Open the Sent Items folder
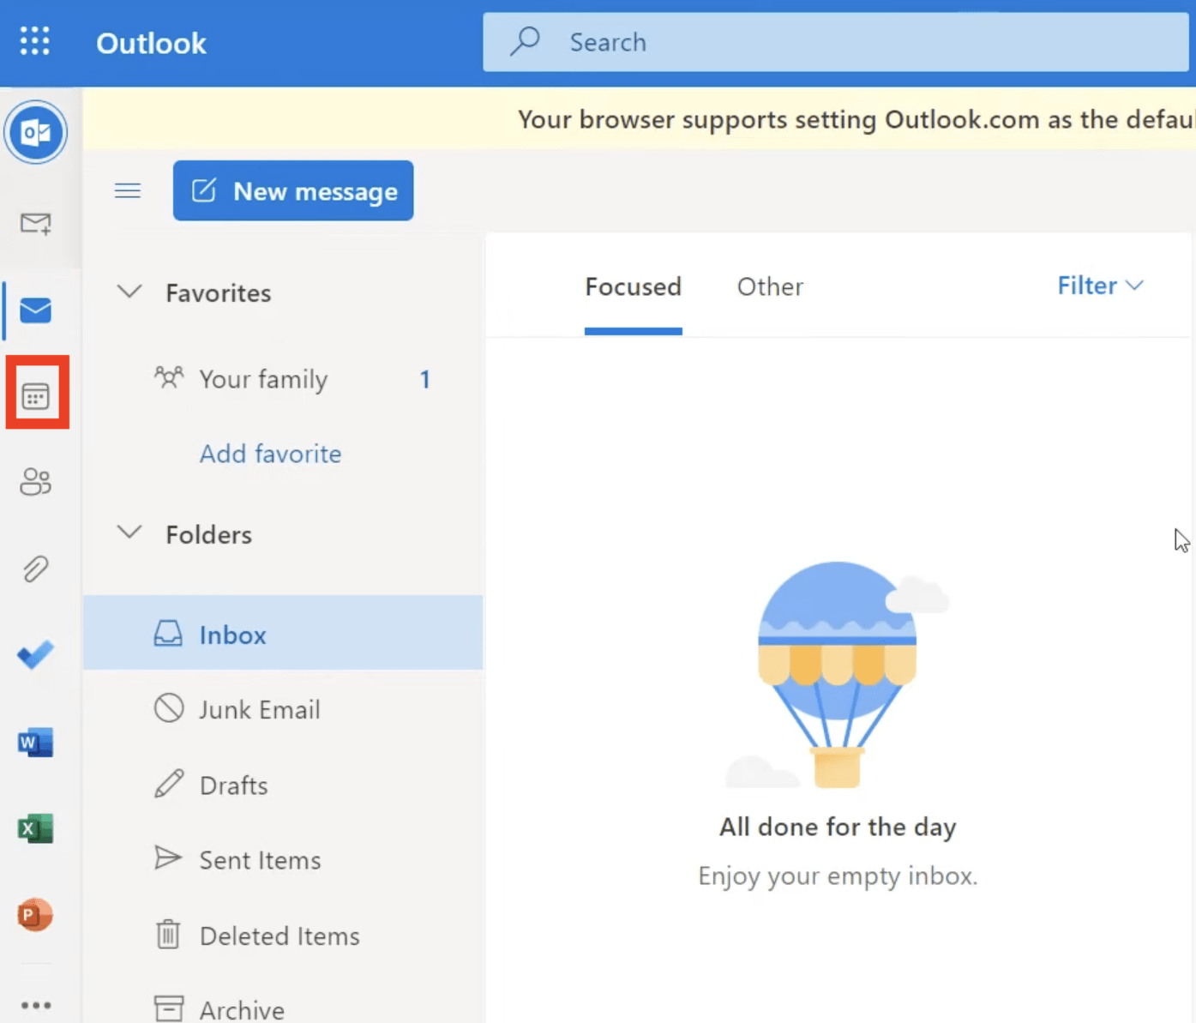The height and width of the screenshot is (1023, 1196). coord(283,859)
